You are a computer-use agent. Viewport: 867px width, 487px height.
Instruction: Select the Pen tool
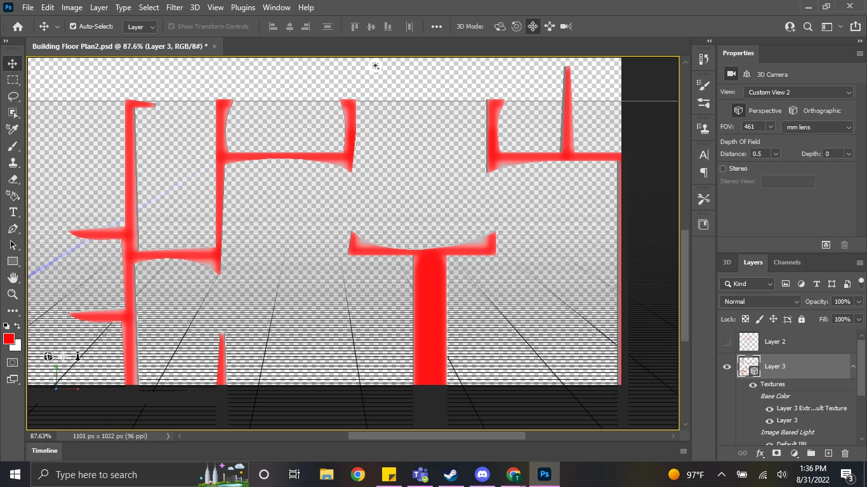pos(13,228)
